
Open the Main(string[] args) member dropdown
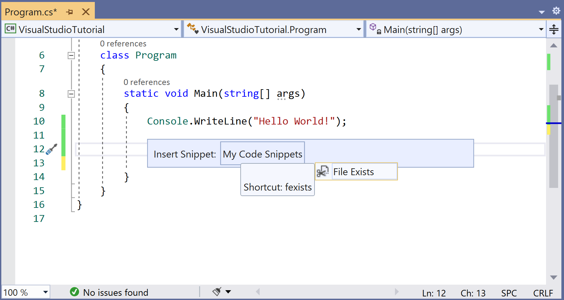coord(541,29)
